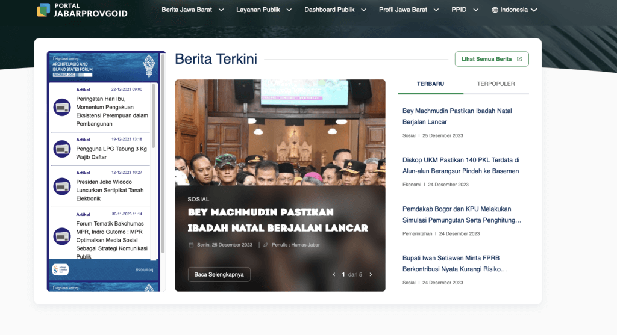Click date text 22-12-2023 09:00
Image resolution: width=617 pixels, height=335 pixels.
pyautogui.click(x=127, y=90)
